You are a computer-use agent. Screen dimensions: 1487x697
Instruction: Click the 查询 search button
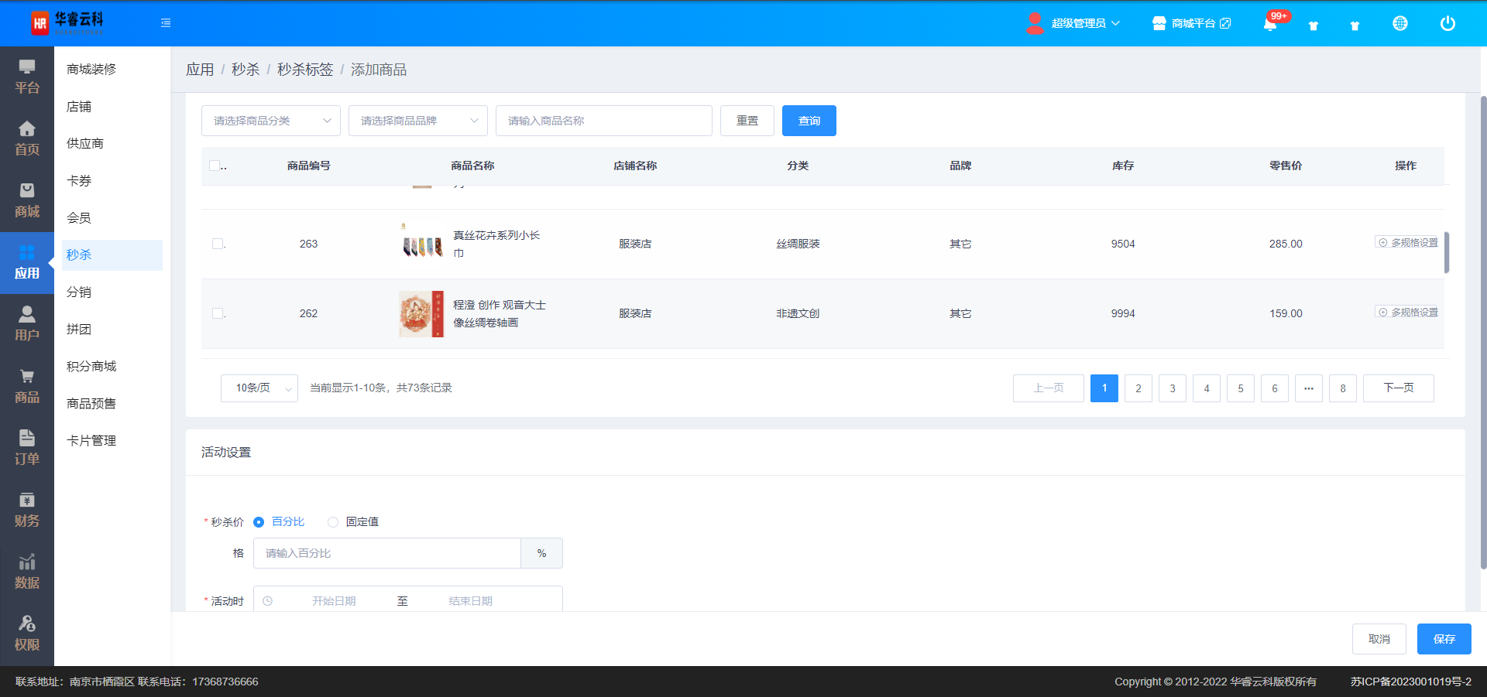pos(809,121)
